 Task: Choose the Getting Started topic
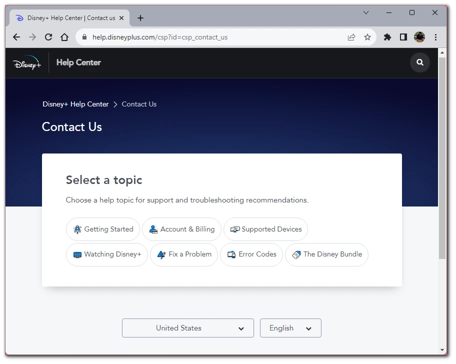103,229
